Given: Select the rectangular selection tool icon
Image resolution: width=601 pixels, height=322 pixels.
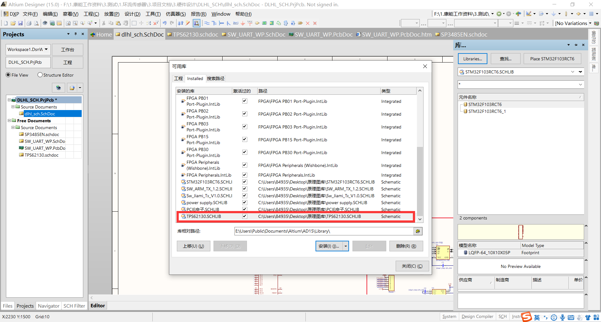Looking at the screenshot, I should click(x=134, y=23).
